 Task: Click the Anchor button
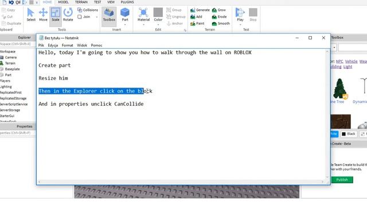point(174,23)
